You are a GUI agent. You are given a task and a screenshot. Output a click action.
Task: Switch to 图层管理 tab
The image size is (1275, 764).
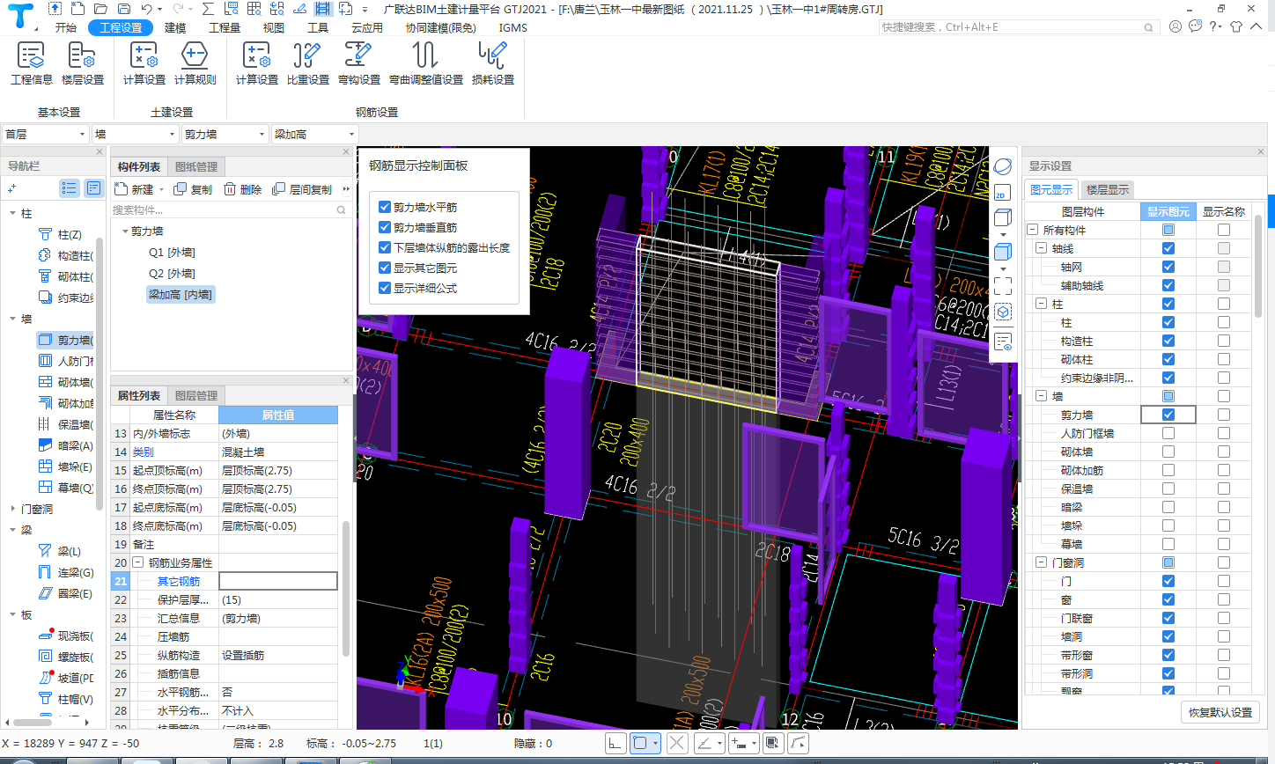point(196,395)
